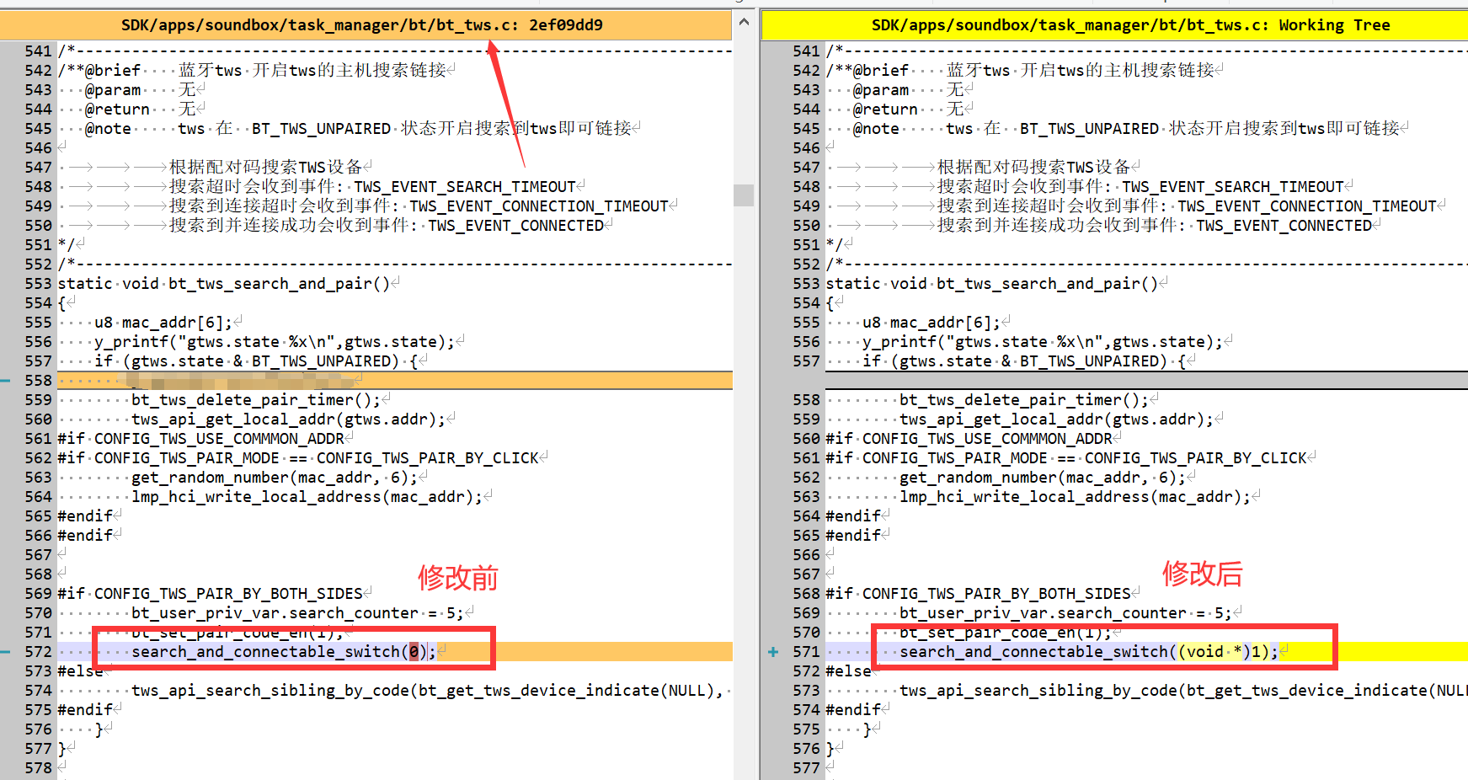
Task: Click search_and_connectable_switch(0); in the left pane
Action: click(284, 652)
